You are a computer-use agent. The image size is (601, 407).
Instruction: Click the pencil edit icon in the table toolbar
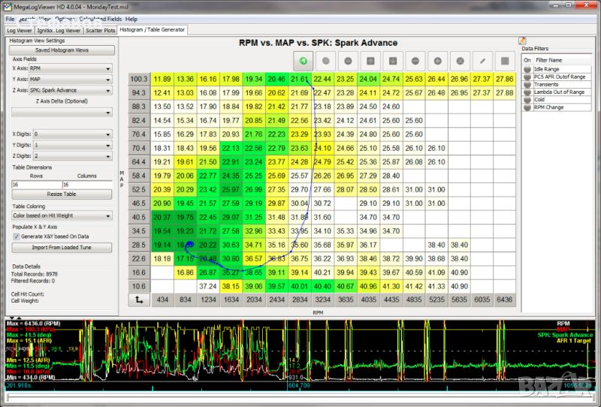[483, 60]
